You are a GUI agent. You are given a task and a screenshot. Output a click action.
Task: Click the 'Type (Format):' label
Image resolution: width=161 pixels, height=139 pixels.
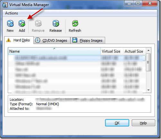(x=21, y=104)
